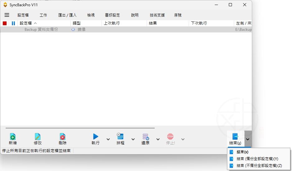Expand the 還原 dropdown arrow
The width and height of the screenshot is (292, 171).
point(158,139)
